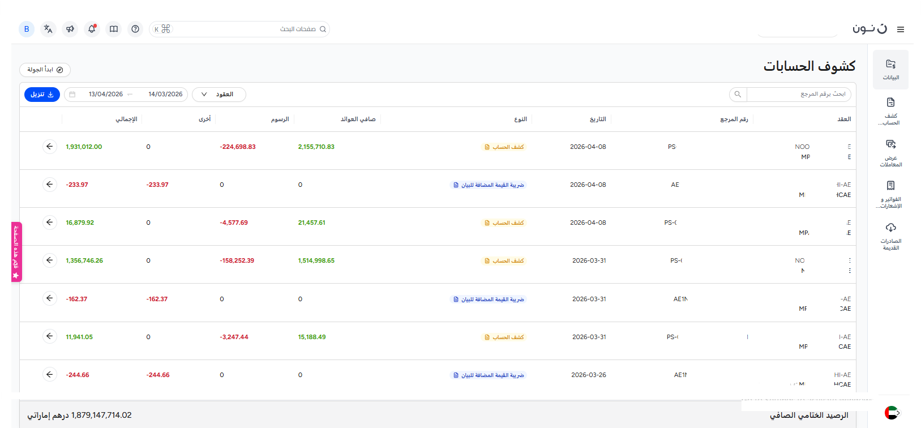Go to الصادرات القديمة sidebar item

[x=890, y=236]
